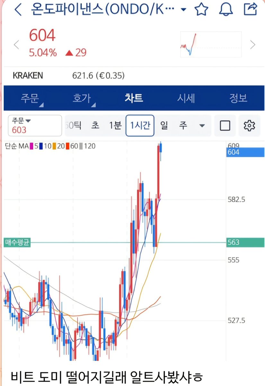Image resolution: width=265 pixels, height=386 pixels.
Task: Open the 주문 tab
Action: click(30, 98)
